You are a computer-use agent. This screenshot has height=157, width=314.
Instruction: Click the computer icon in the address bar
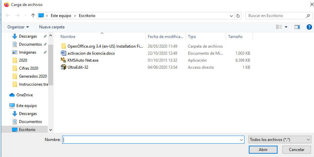coord(41,16)
